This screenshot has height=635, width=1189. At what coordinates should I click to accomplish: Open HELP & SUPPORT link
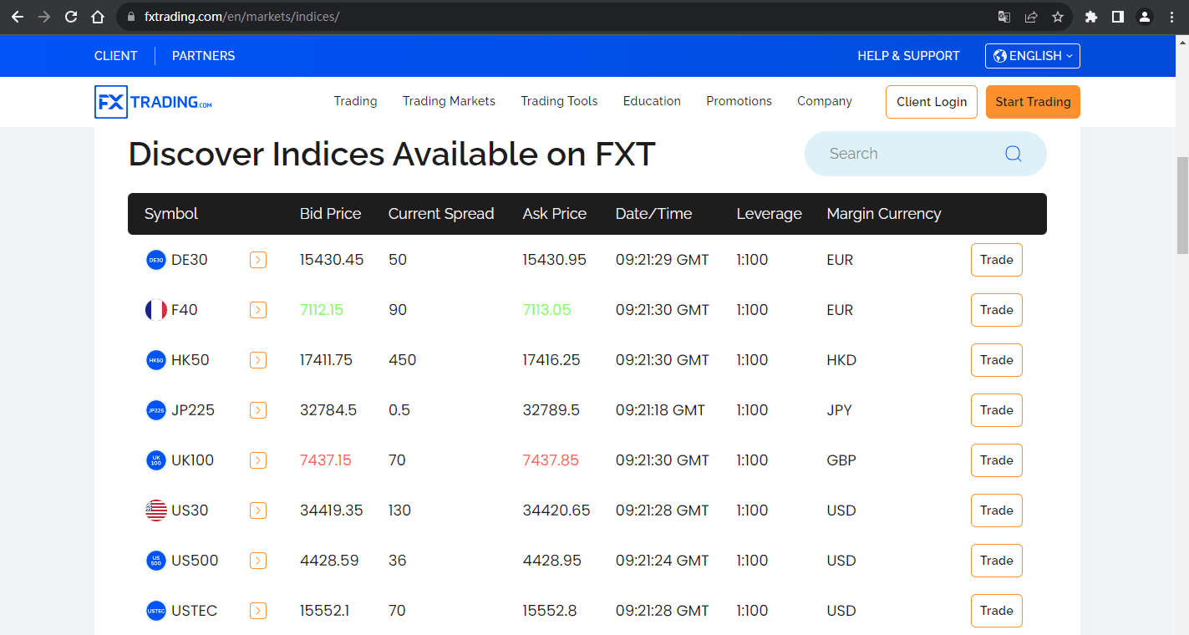(x=908, y=56)
